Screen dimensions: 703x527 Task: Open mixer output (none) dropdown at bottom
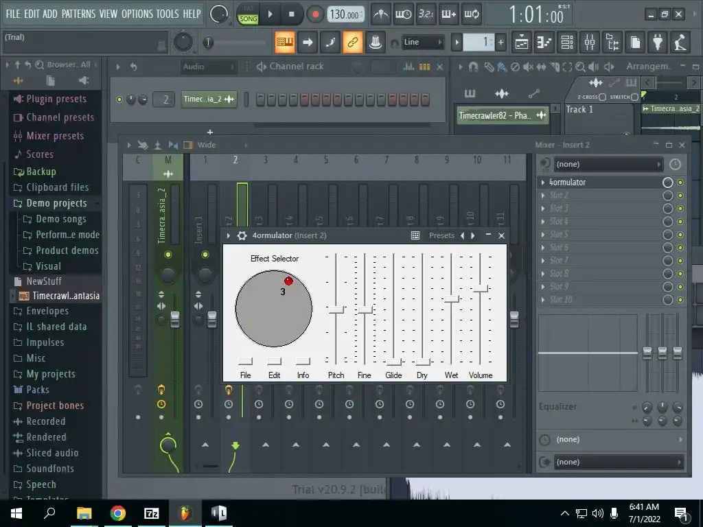619,462
